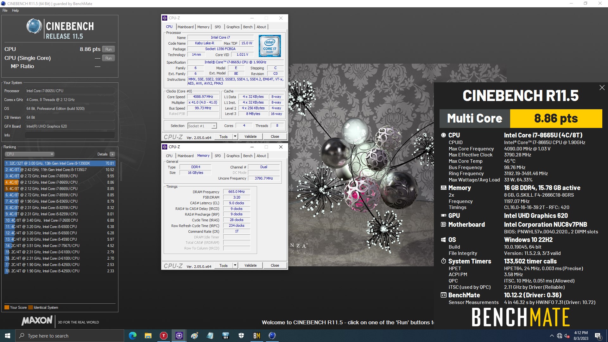Click CPU-Z app icon in upper window title bar
This screenshot has height=342, width=608.
point(165,18)
